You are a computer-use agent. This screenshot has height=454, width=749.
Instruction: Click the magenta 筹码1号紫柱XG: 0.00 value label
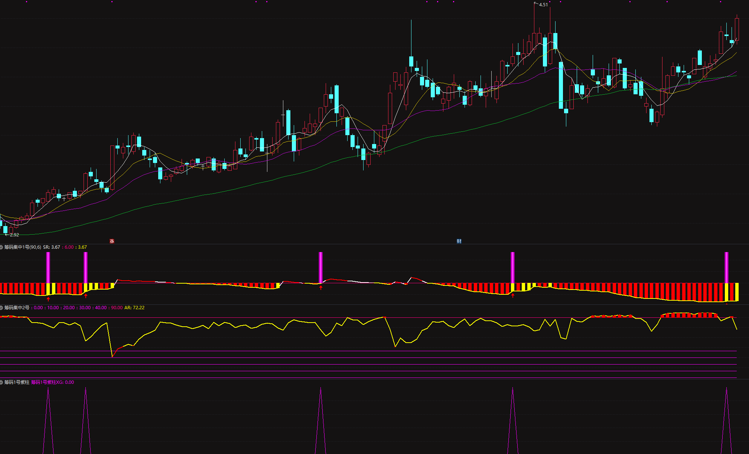pyautogui.click(x=52, y=382)
